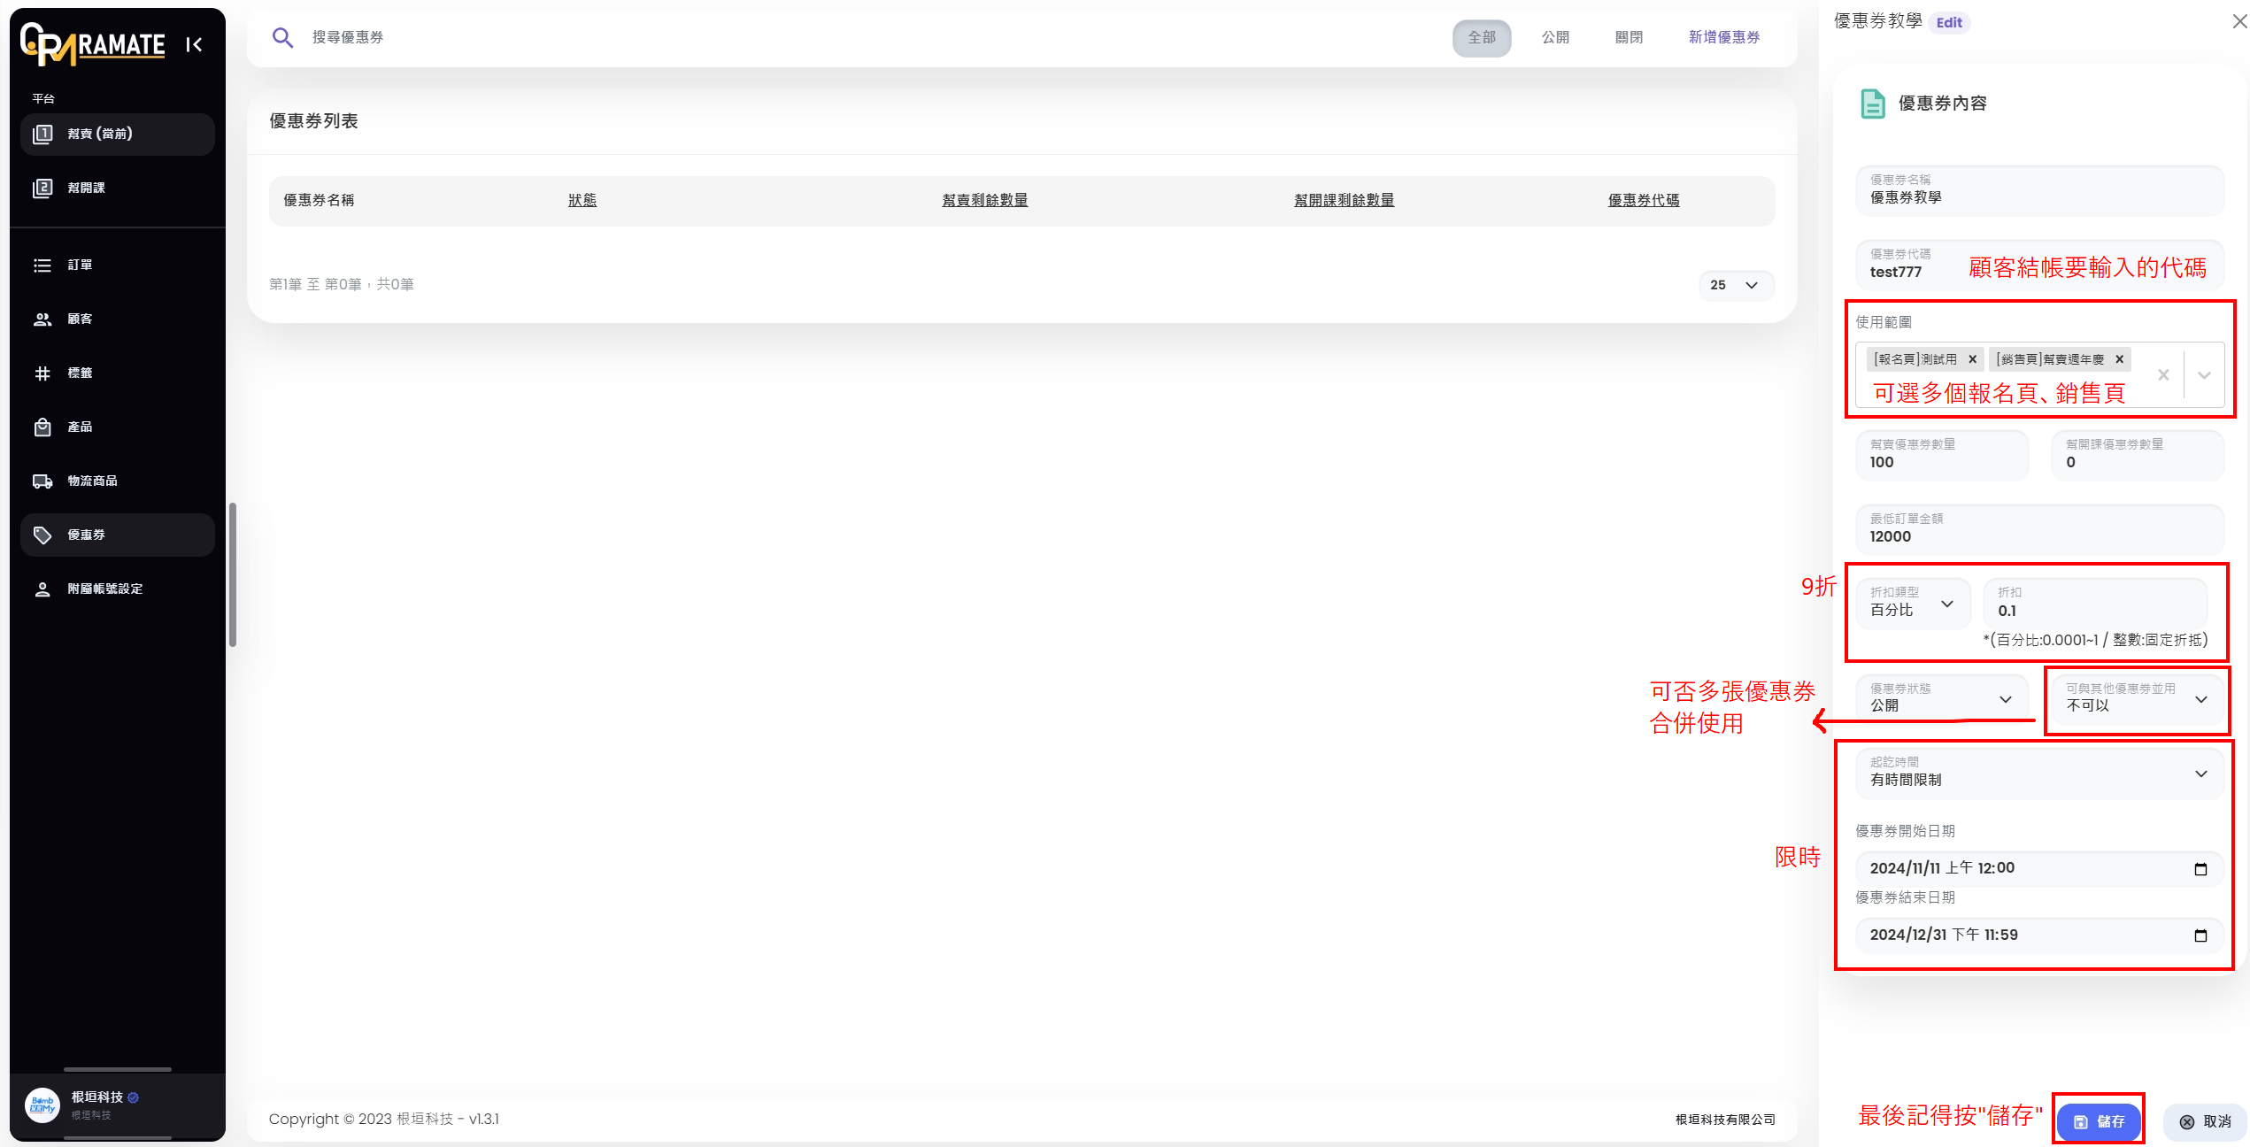Open the 訂單 orders list icon

pos(42,266)
